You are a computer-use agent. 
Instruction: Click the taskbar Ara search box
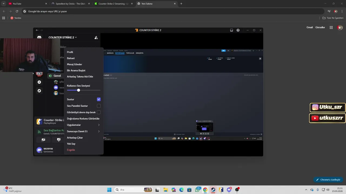(134, 190)
